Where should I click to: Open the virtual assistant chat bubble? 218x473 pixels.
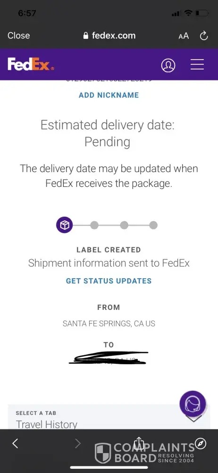(x=193, y=404)
